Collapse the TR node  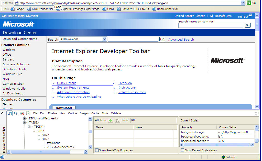tap(34, 131)
